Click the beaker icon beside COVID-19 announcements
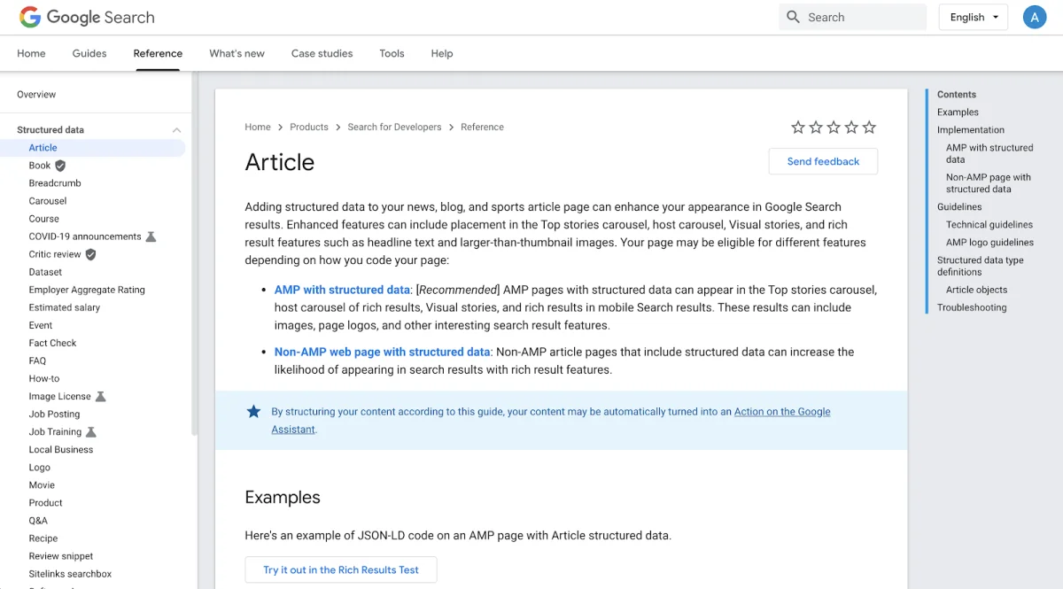1063x589 pixels. tap(151, 236)
